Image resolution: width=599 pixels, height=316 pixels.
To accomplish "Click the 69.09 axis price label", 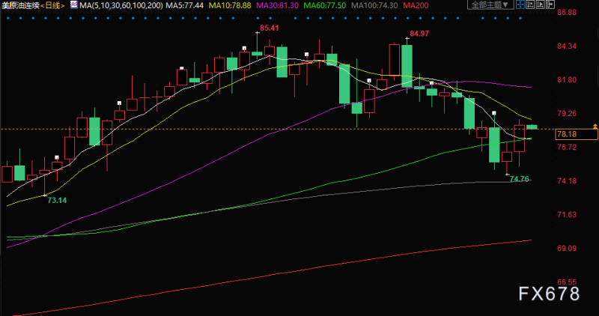I will [567, 248].
